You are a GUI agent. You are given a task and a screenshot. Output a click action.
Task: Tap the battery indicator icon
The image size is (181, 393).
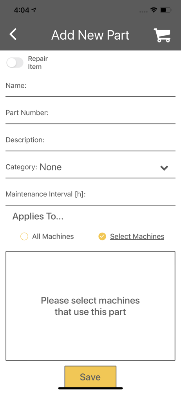click(166, 10)
